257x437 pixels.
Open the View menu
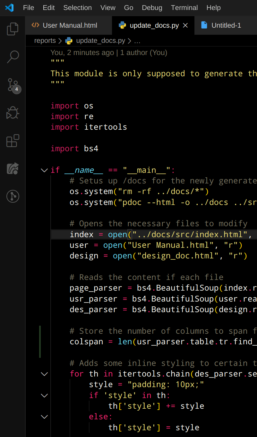point(108,8)
